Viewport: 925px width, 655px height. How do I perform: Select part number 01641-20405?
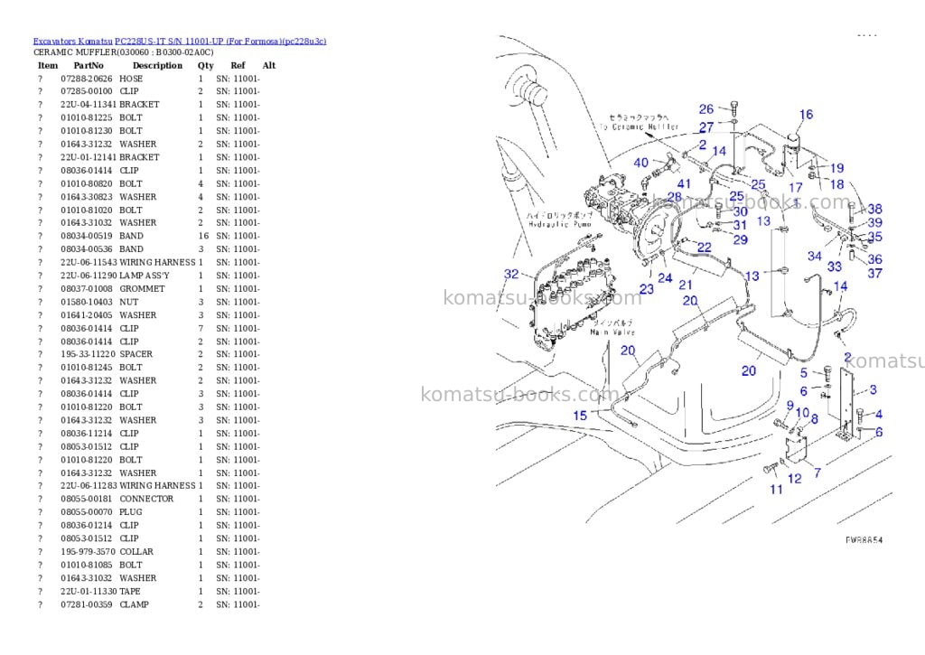tap(86, 315)
